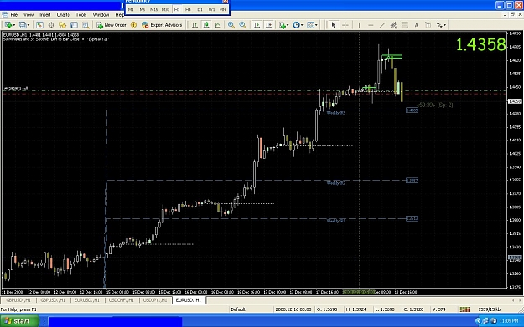
Task: Open the Market Watch window icon
Action: coord(39,25)
